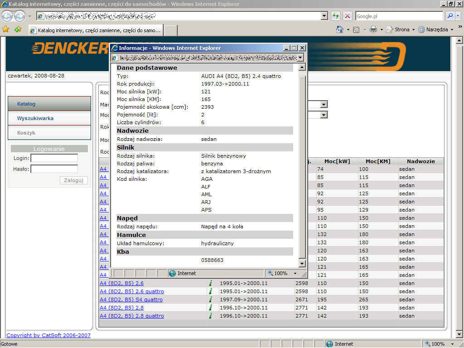Image resolution: width=464 pixels, height=348 pixels.
Task: Click the zoom magnifier in the Informacje popup status bar
Action: 270,273
